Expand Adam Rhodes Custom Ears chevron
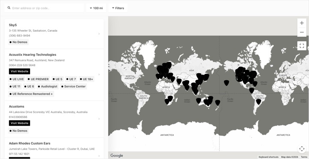 click(x=99, y=156)
